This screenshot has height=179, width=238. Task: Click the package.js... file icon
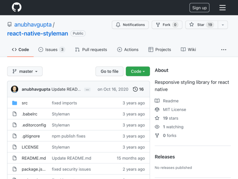click(x=15, y=169)
